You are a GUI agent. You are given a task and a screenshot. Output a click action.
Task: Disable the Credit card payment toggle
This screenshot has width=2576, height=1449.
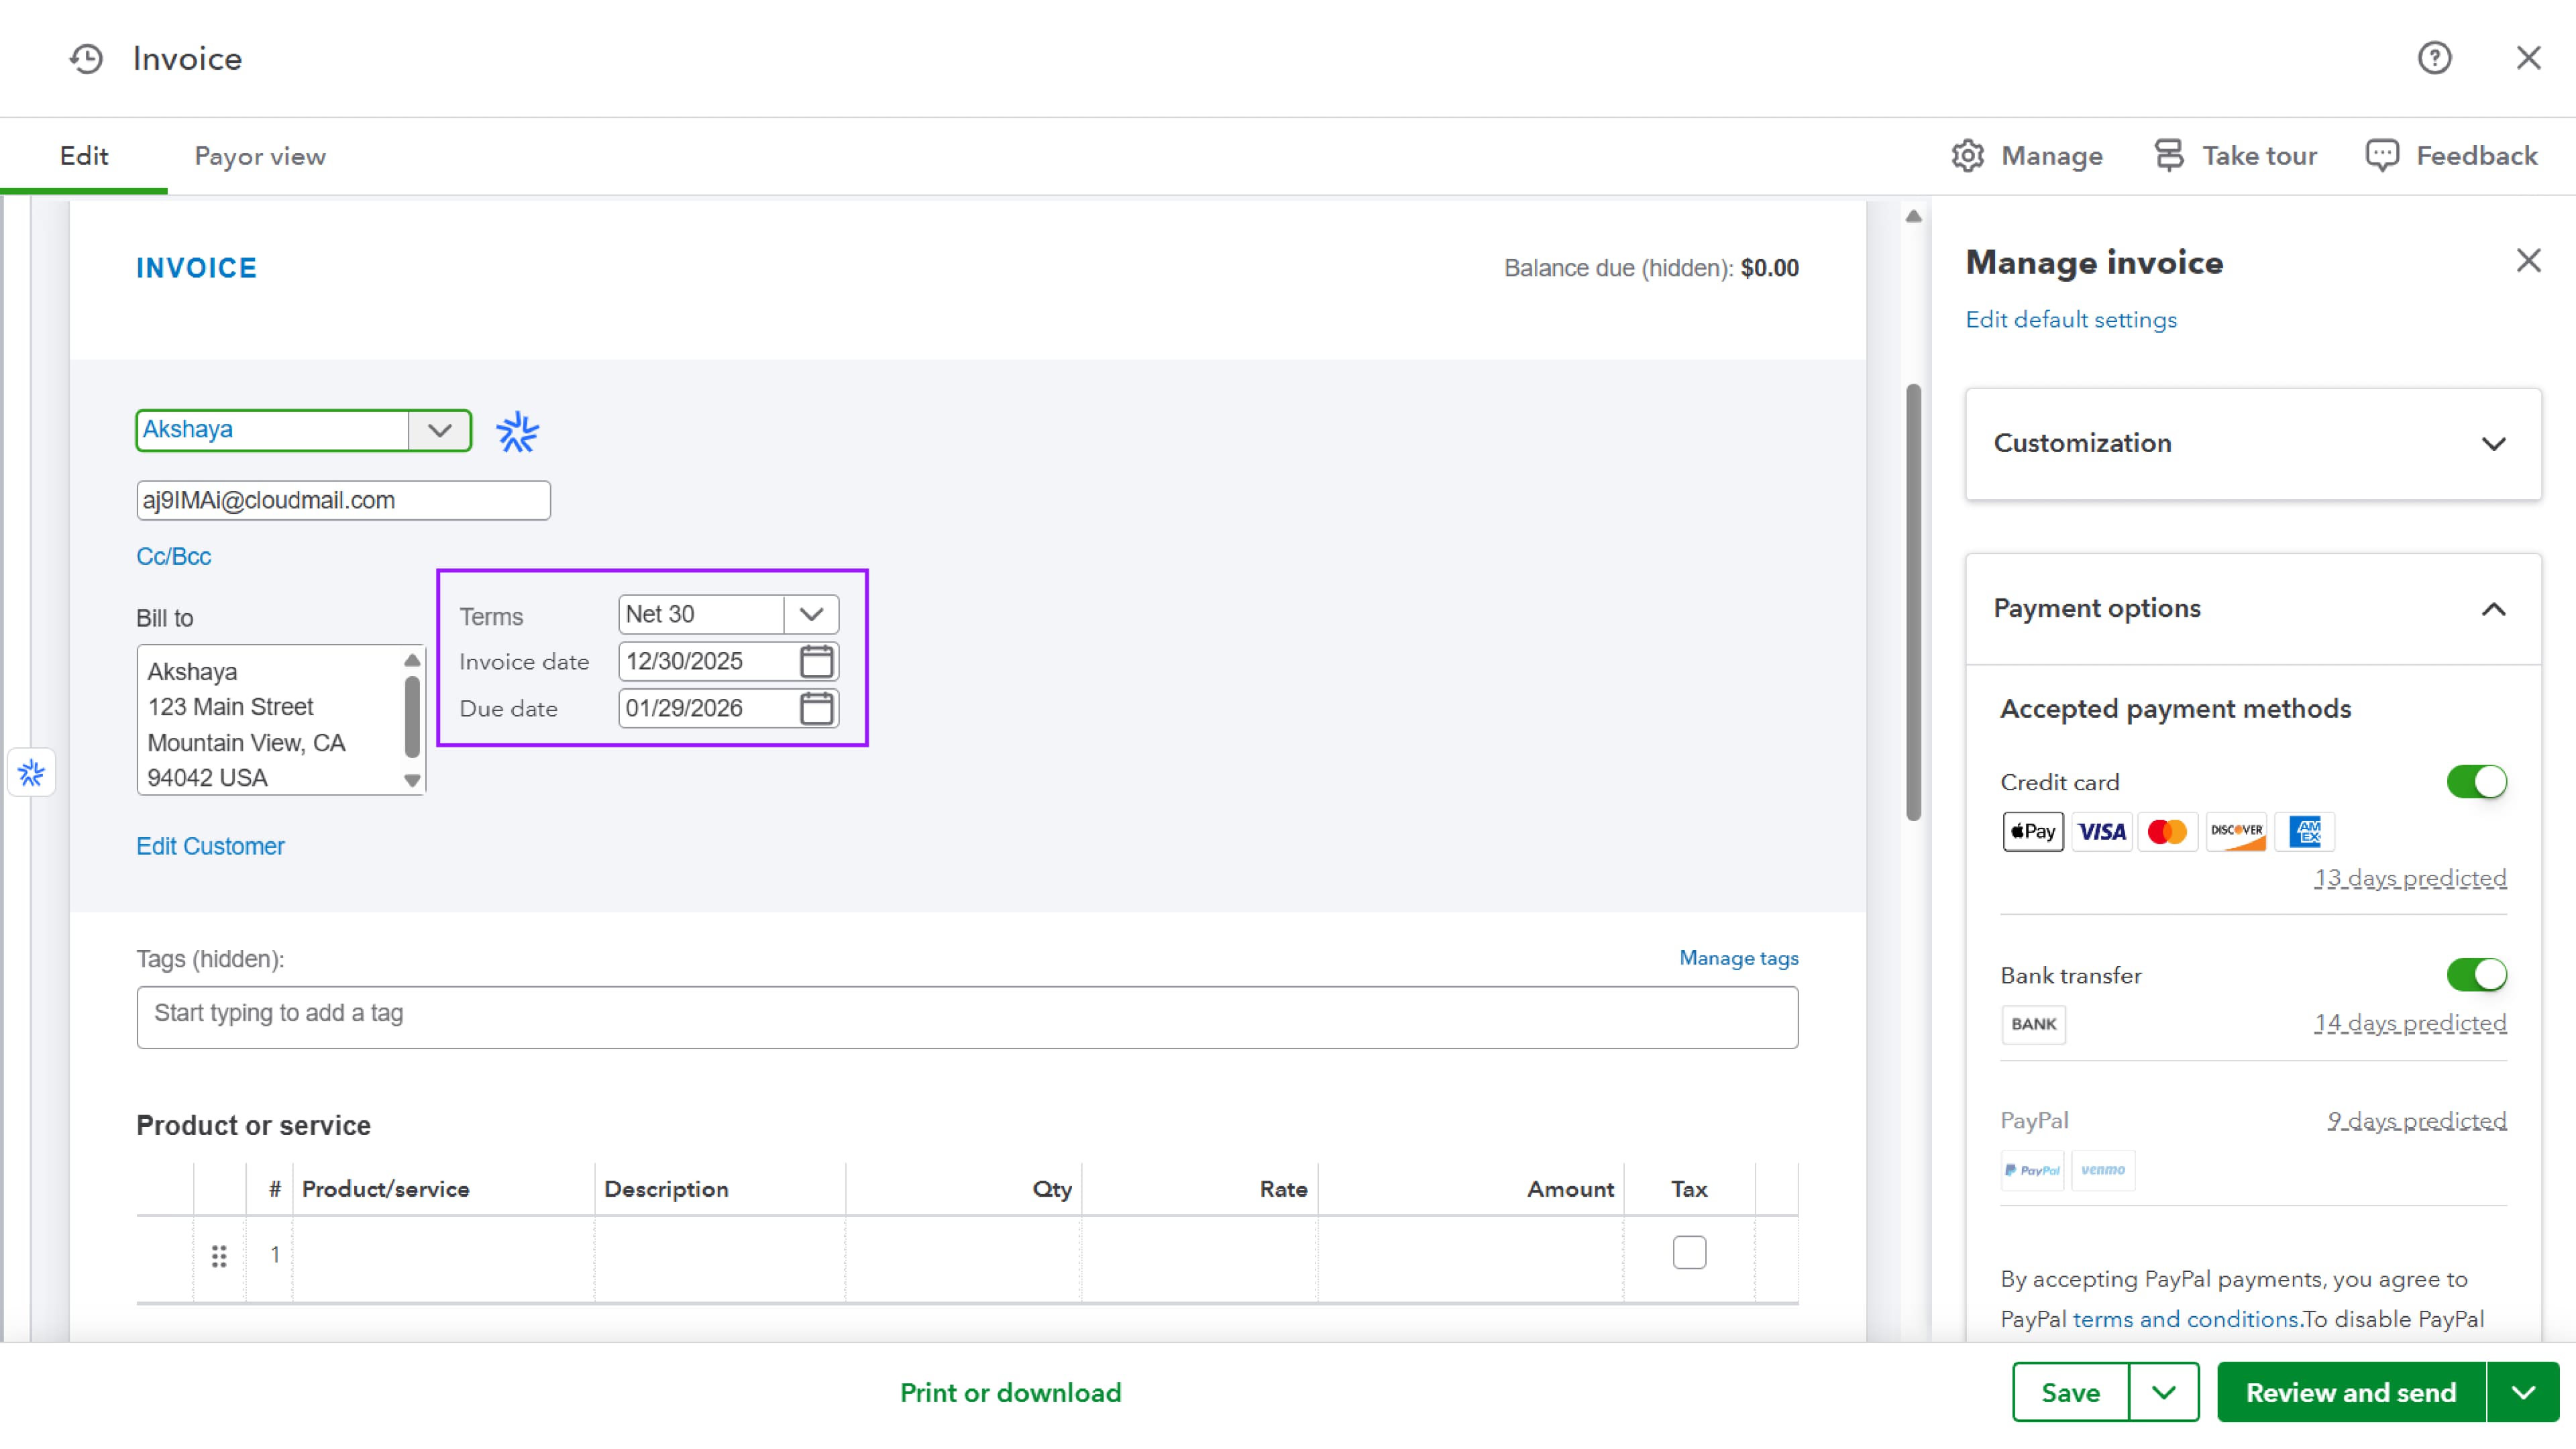(x=2476, y=781)
